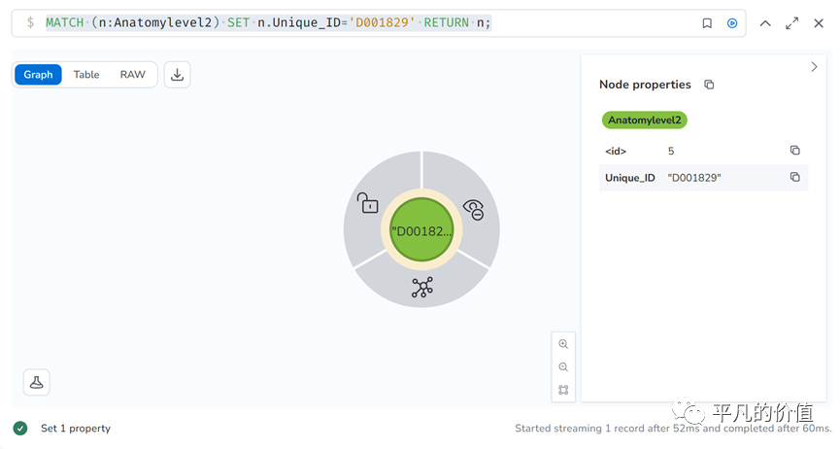Collapse the Node properties panel
This screenshot has height=449, width=840.
point(814,67)
